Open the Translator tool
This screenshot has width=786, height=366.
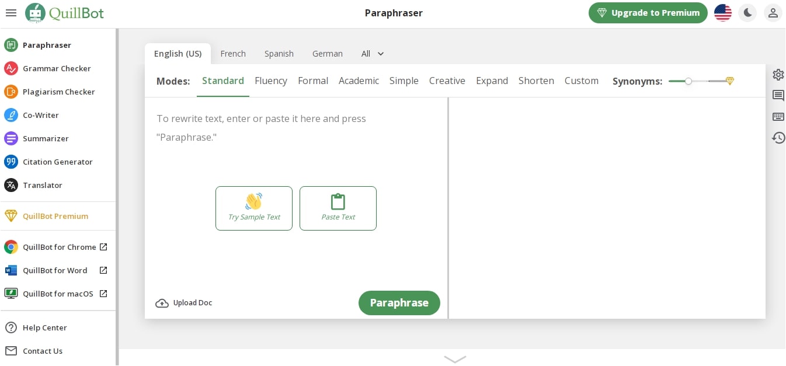pos(42,185)
